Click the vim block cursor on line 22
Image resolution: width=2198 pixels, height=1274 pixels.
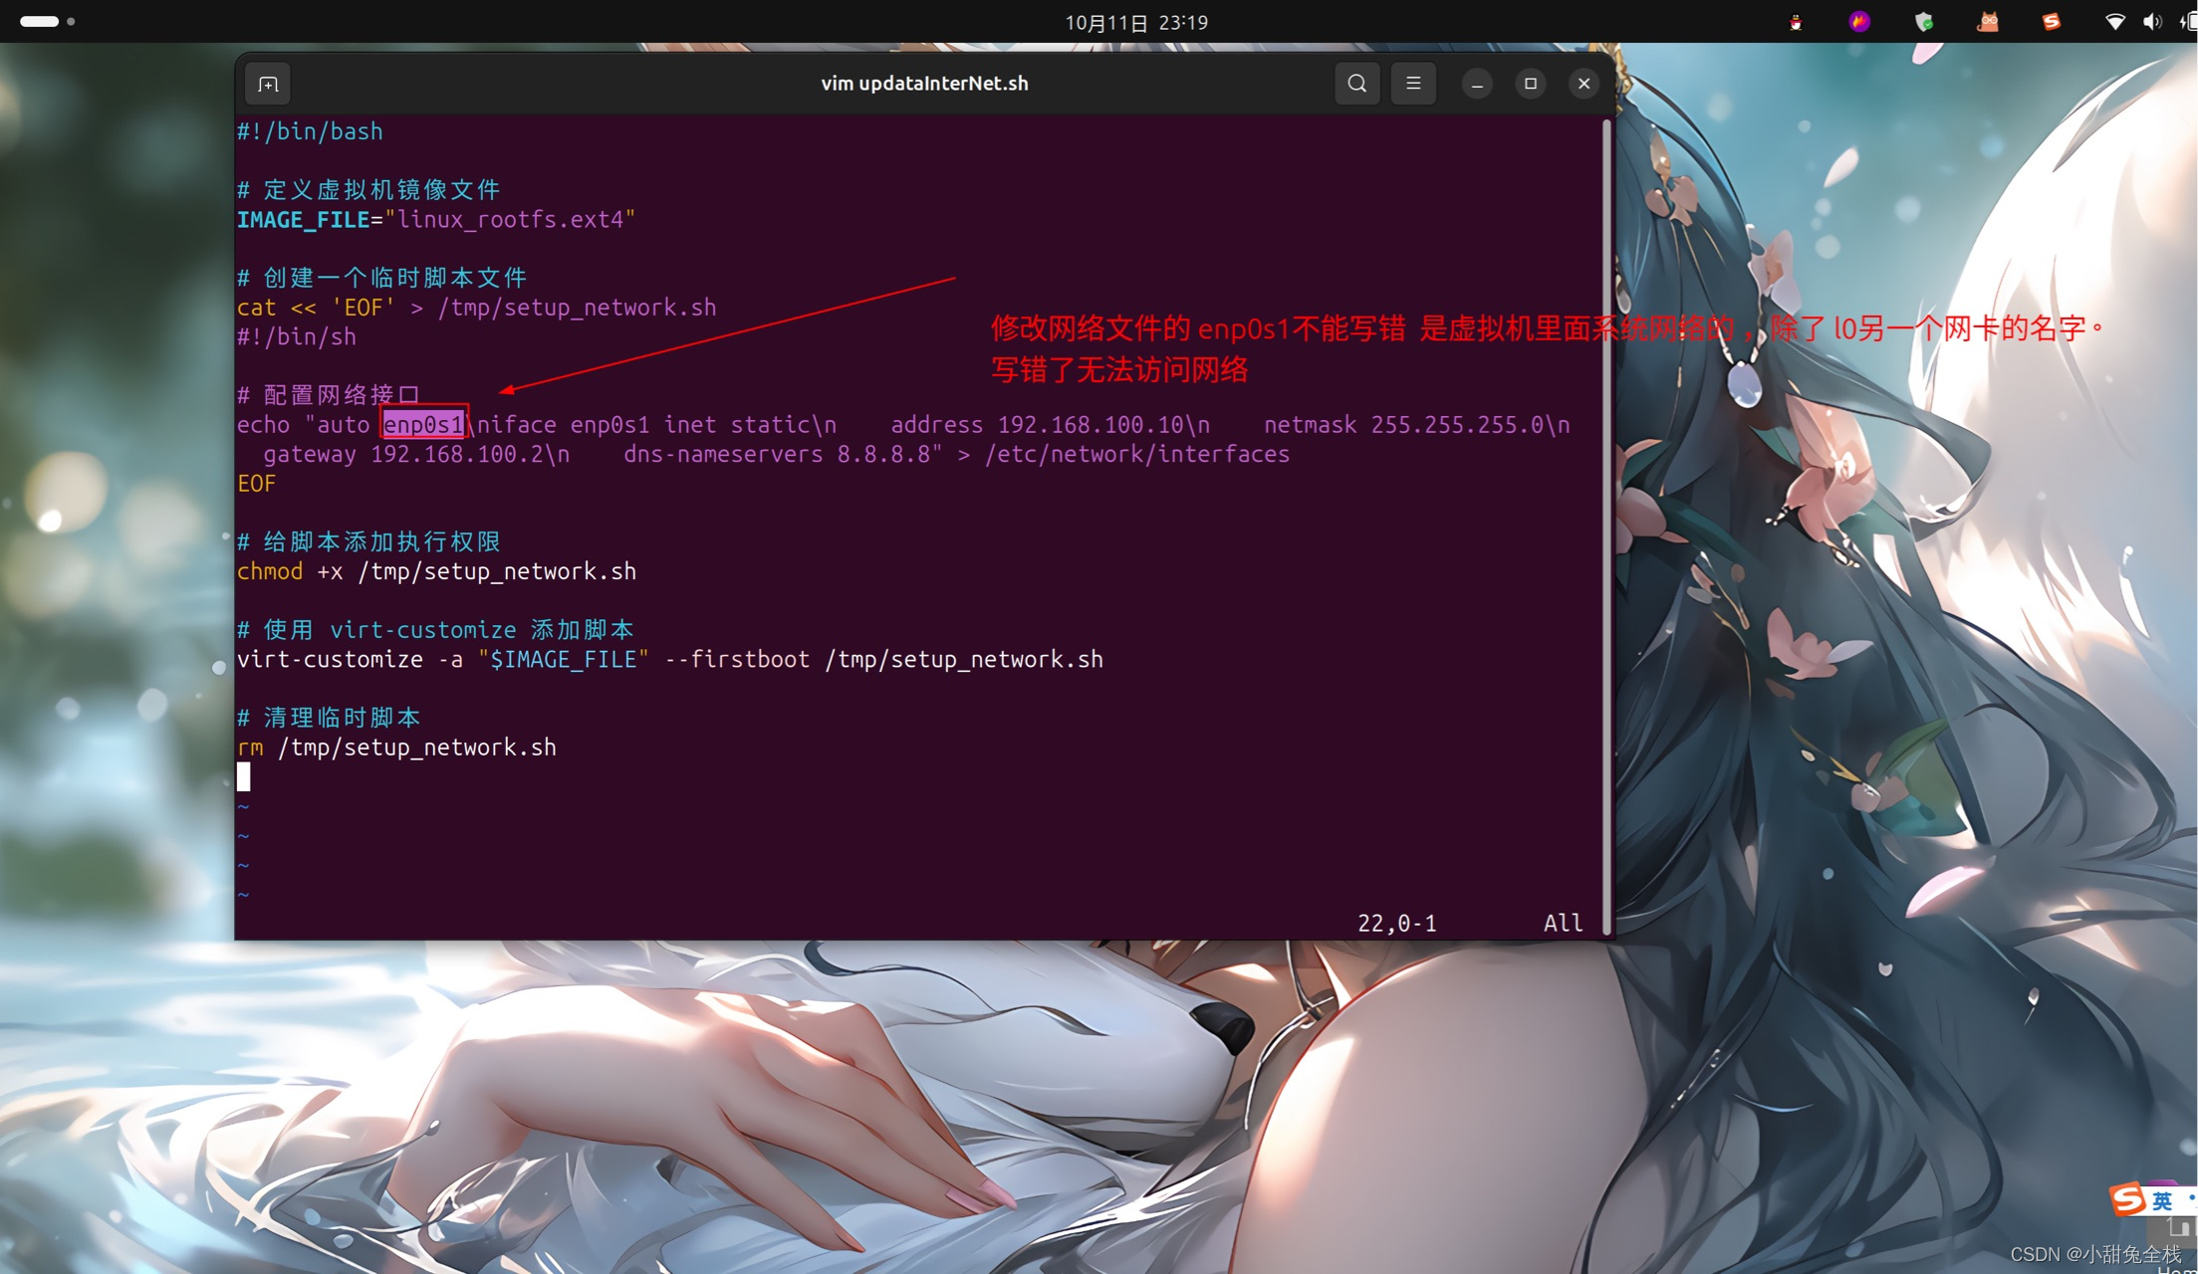point(243,777)
